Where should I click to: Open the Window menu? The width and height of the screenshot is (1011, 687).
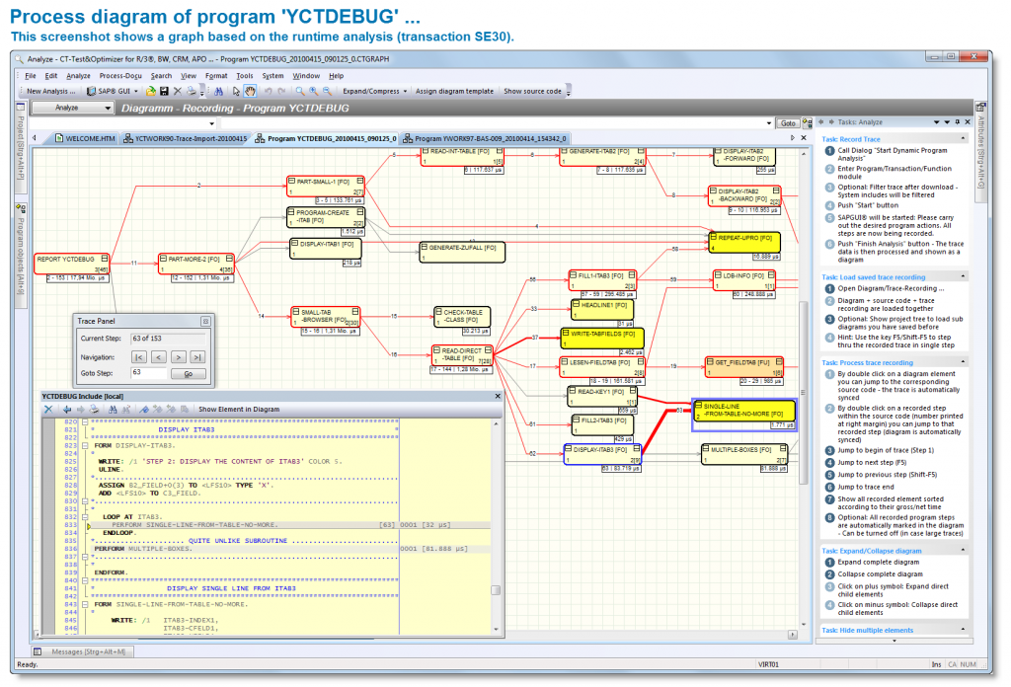click(309, 75)
